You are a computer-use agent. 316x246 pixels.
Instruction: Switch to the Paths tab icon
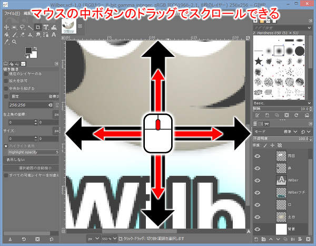click(266, 124)
